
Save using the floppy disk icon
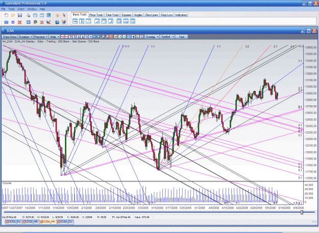[x=19, y=15]
